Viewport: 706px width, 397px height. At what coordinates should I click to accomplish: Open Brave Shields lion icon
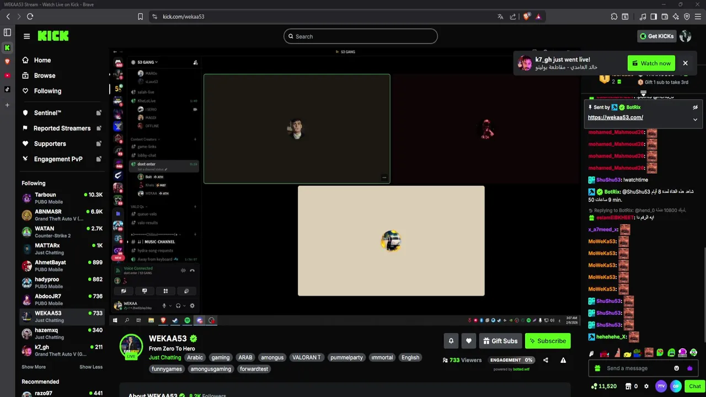point(526,17)
